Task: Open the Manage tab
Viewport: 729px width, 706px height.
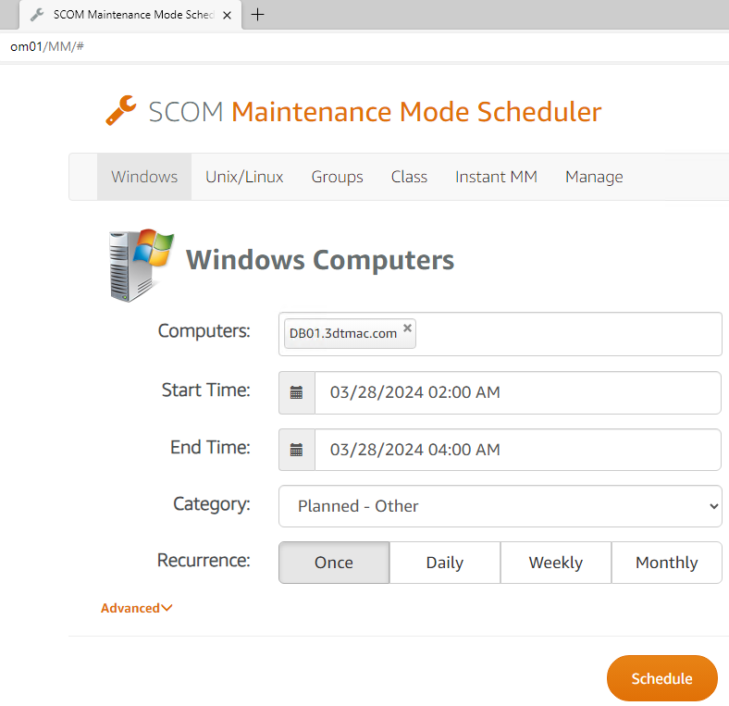Action: click(x=594, y=177)
